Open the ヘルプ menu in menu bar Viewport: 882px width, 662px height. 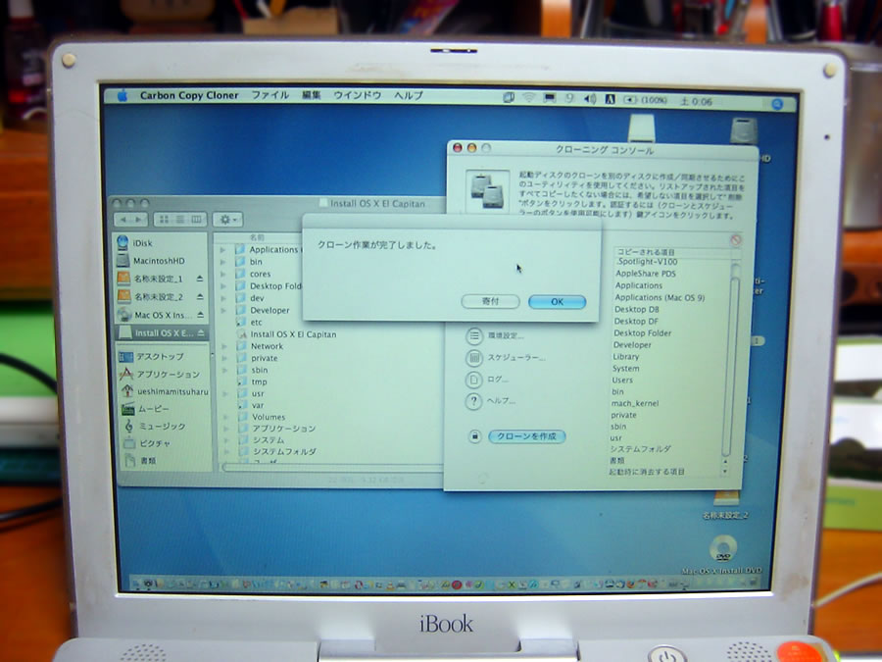pos(409,96)
